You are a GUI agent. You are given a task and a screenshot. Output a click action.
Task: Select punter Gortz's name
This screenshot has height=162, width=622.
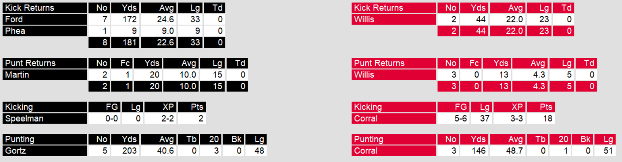click(15, 151)
